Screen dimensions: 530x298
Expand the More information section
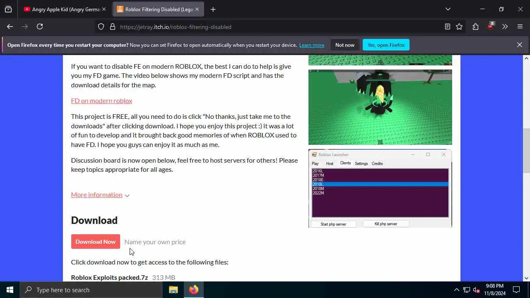coord(100,195)
